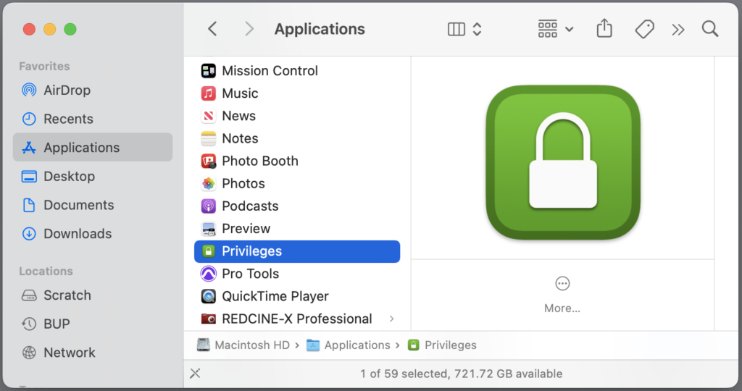This screenshot has width=742, height=391.
Task: Open Desktop in the sidebar
Action: [93, 176]
